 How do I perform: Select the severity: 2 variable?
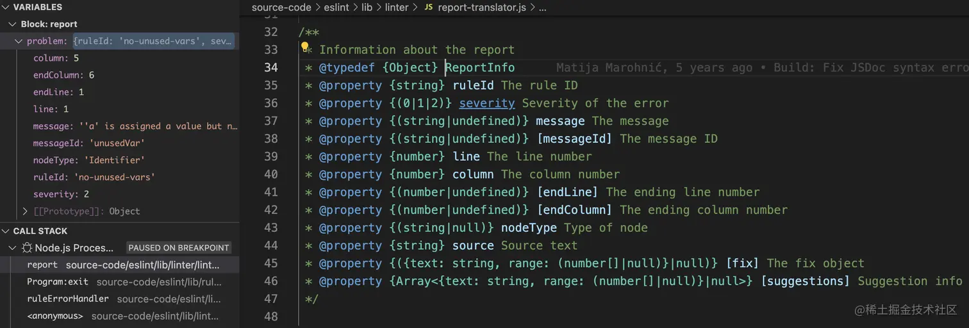(x=62, y=194)
